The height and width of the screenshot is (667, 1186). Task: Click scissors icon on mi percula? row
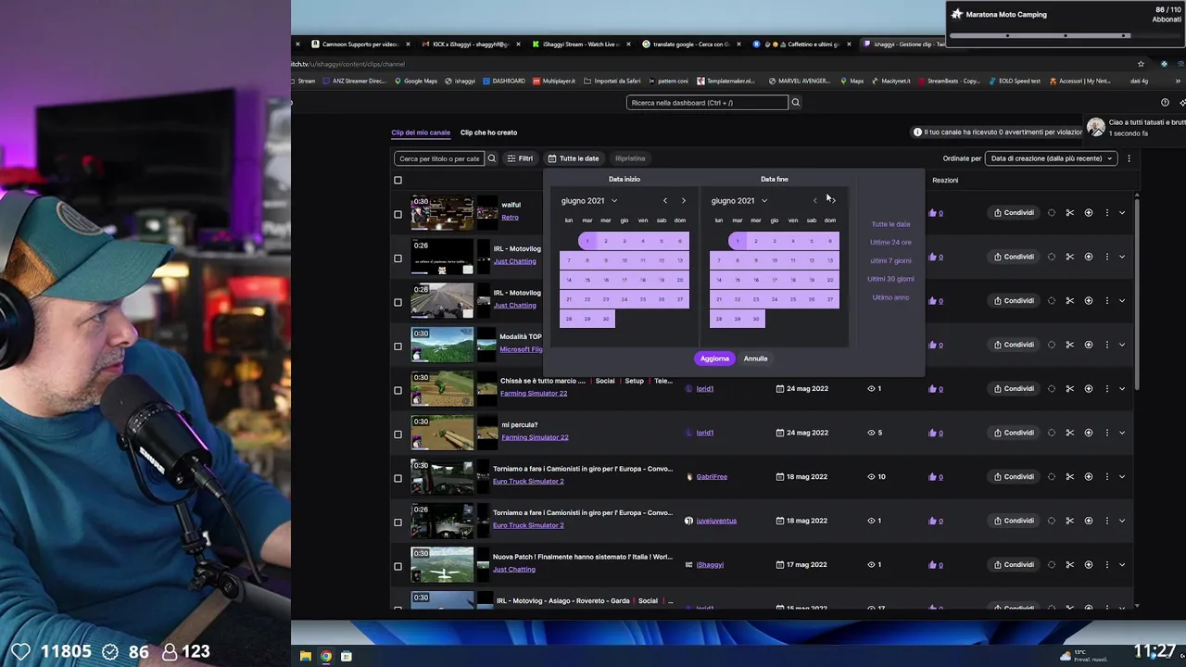(x=1069, y=433)
